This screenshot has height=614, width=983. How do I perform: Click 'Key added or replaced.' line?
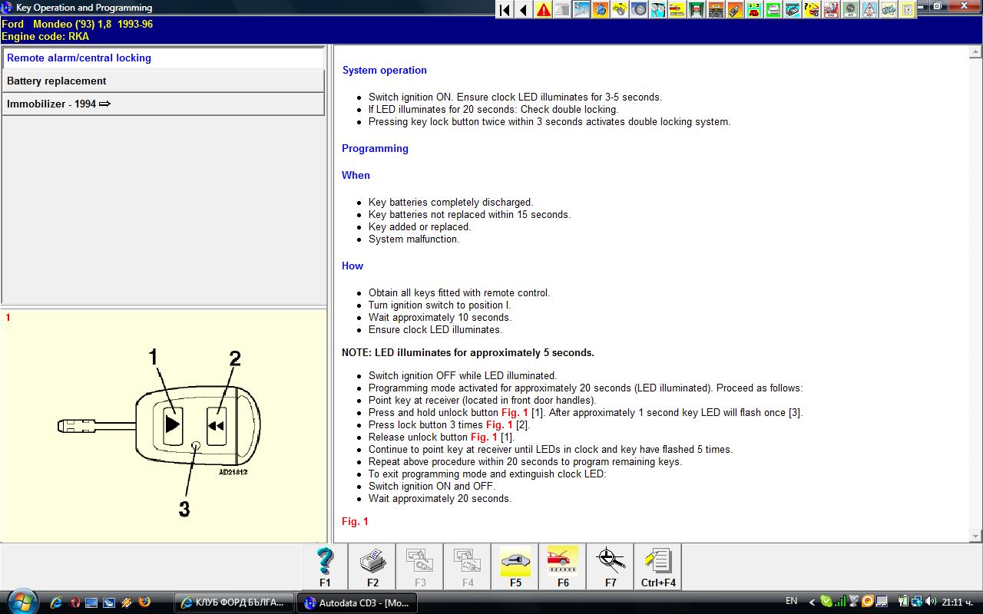[419, 226]
